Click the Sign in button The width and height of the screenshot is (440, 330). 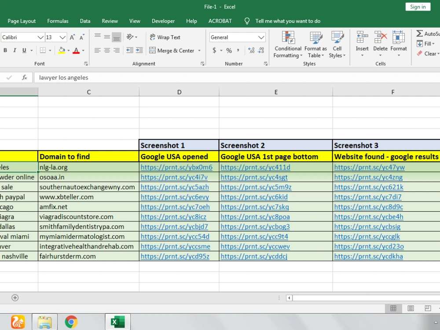point(418,7)
